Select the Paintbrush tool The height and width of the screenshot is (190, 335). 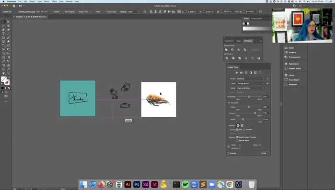(x=8, y=37)
